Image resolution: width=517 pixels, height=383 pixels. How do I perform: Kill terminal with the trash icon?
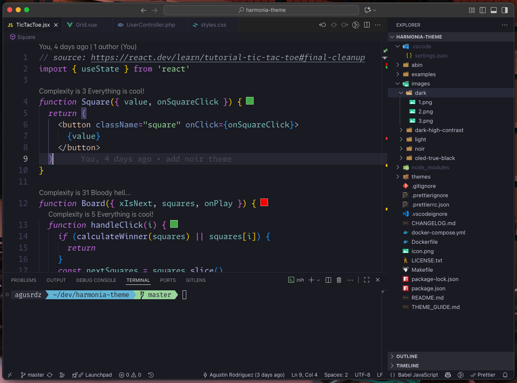(339, 280)
